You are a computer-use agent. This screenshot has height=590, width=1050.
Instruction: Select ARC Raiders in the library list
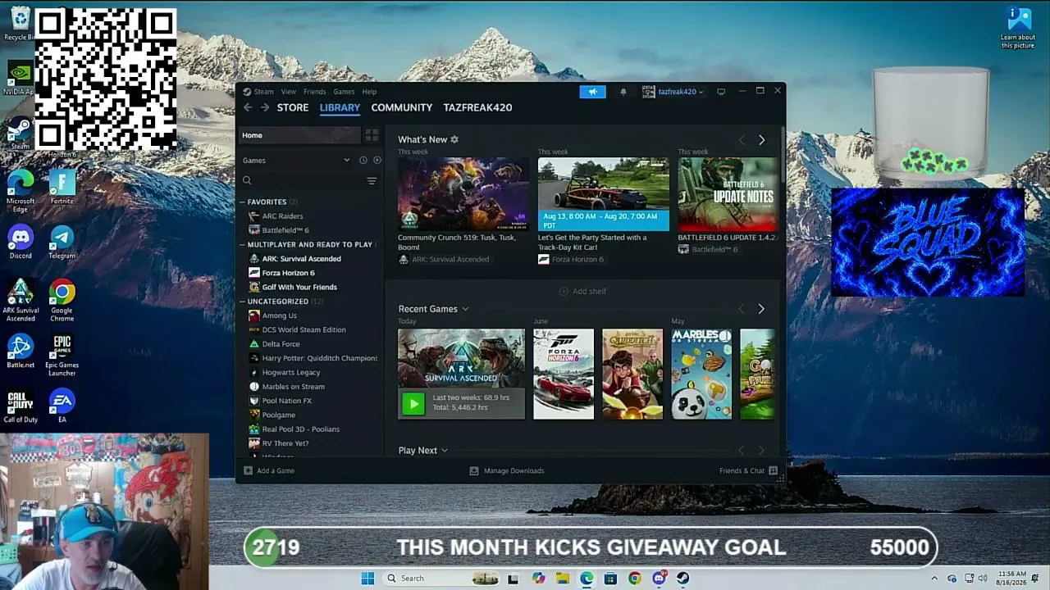282,216
